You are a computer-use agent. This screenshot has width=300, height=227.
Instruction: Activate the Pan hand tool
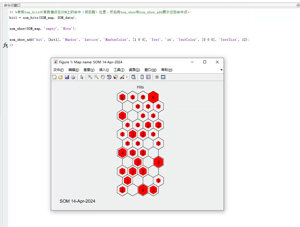tap(103, 77)
